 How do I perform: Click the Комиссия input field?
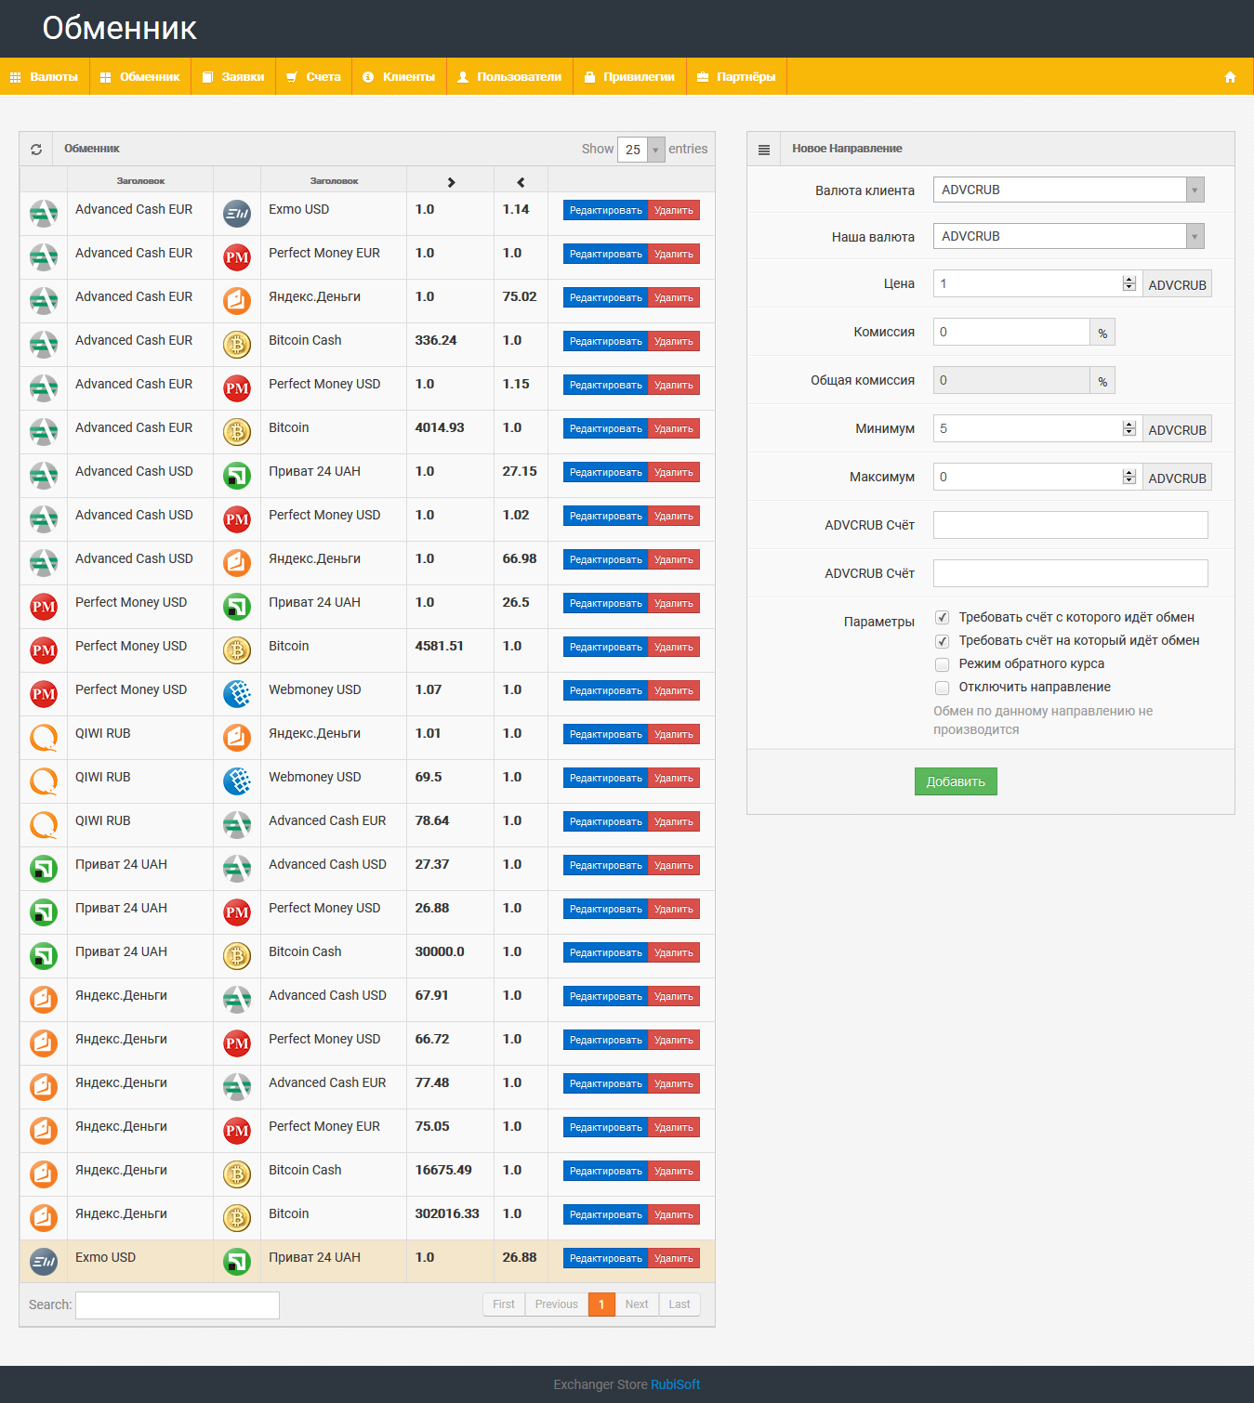coord(1011,332)
